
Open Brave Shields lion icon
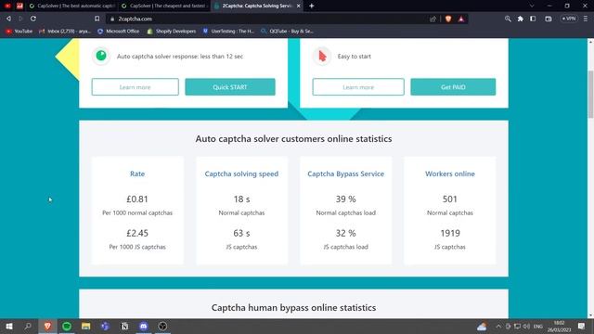pyautogui.click(x=448, y=19)
